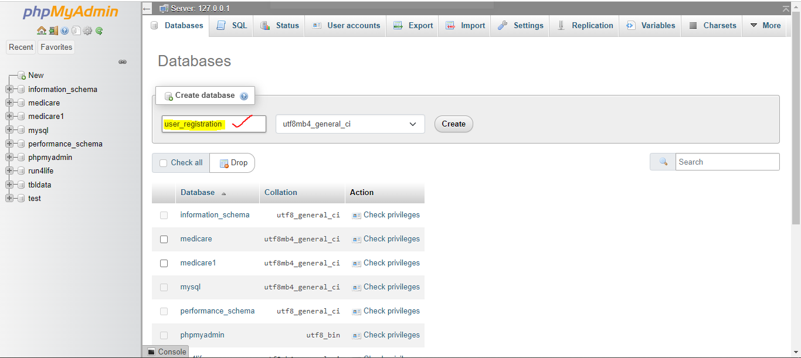Click privileges icon in information_schema row
The height and width of the screenshot is (358, 801).
click(x=357, y=216)
